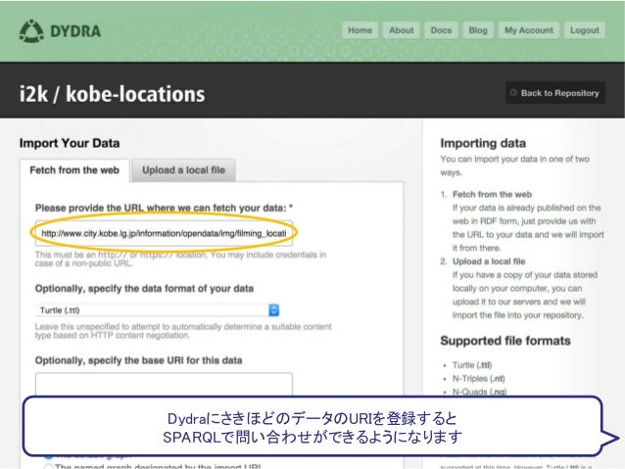The image size is (625, 469).
Task: Focus the base URI input field
Action: pos(164,385)
